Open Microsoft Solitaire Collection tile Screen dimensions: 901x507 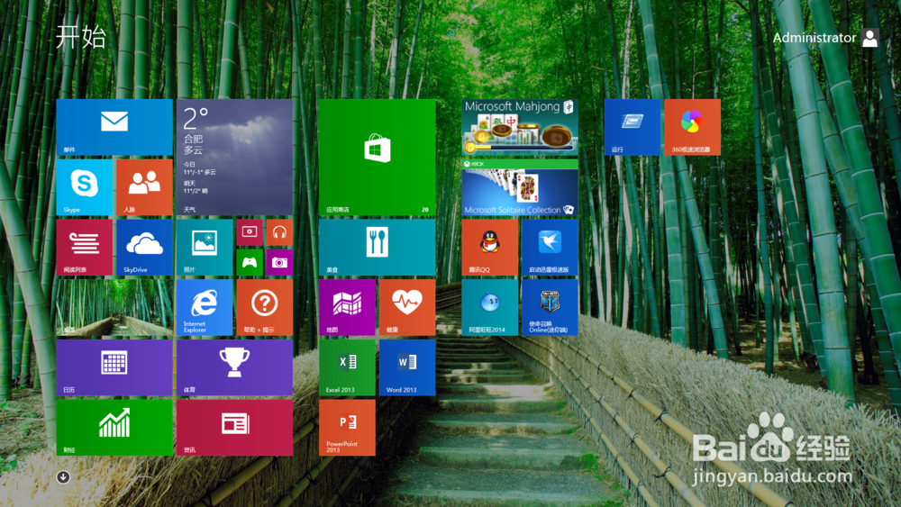click(x=520, y=187)
